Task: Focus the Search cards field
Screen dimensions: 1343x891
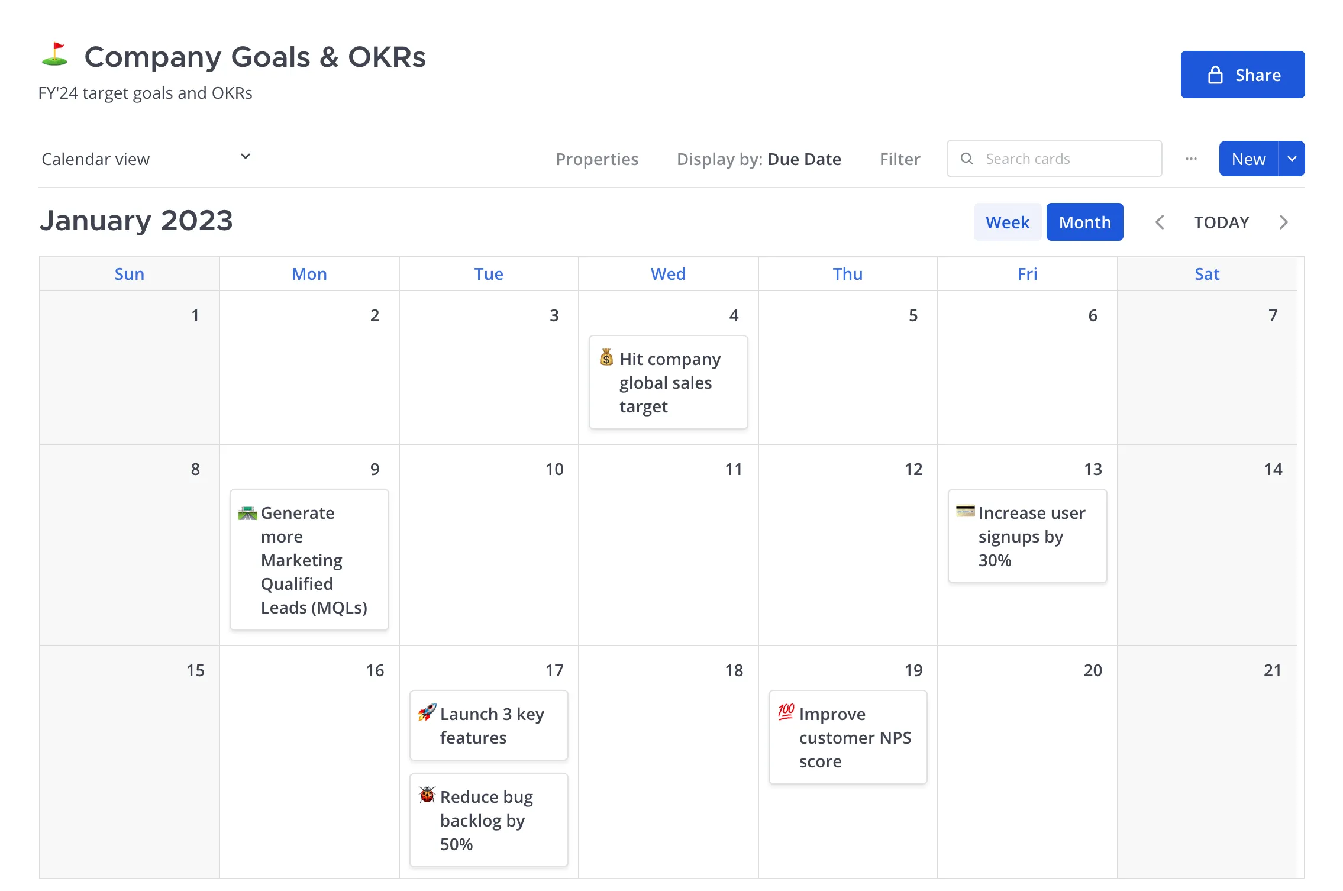Action: [1054, 159]
